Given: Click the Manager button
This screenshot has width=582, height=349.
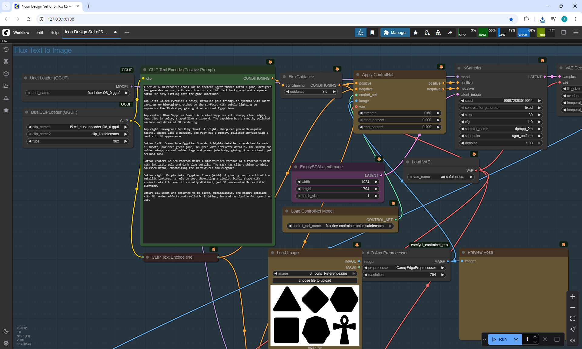Looking at the screenshot, I should [x=395, y=32].
